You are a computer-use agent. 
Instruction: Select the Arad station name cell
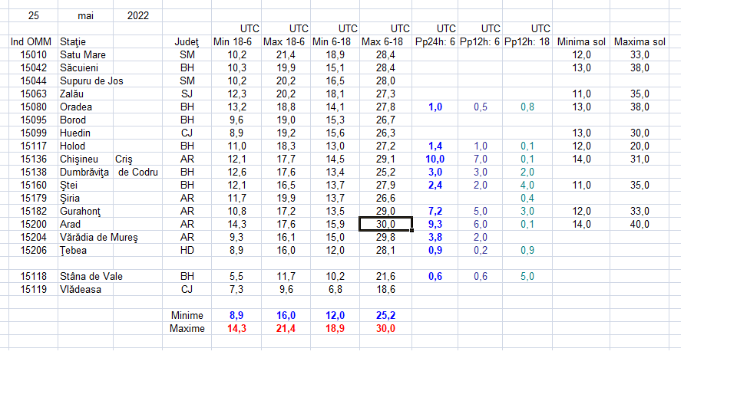click(85, 225)
